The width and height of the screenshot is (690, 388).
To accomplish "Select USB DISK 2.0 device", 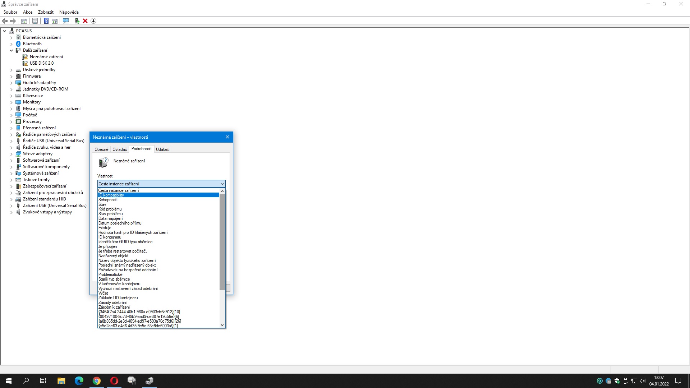I will click(x=41, y=63).
